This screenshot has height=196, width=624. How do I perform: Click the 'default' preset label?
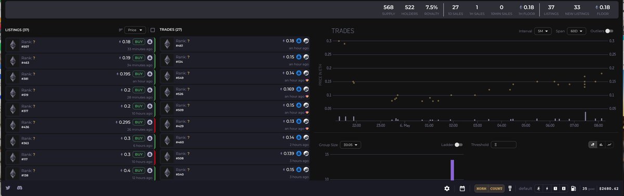526,188
